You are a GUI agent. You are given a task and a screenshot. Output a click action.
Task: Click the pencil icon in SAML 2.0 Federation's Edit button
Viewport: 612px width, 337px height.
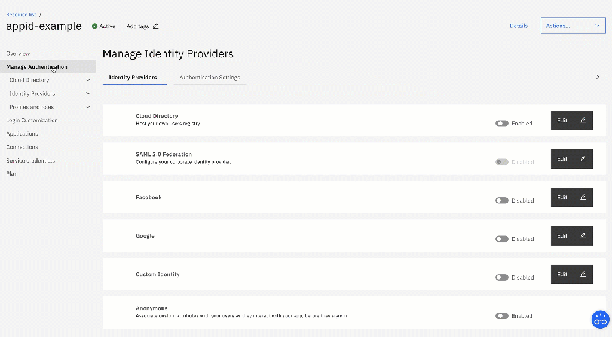(x=583, y=159)
